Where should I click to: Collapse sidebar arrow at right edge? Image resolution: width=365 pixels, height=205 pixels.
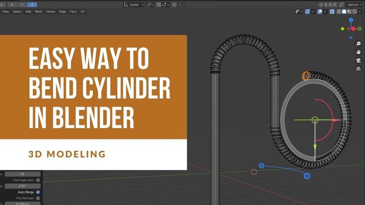364,21
